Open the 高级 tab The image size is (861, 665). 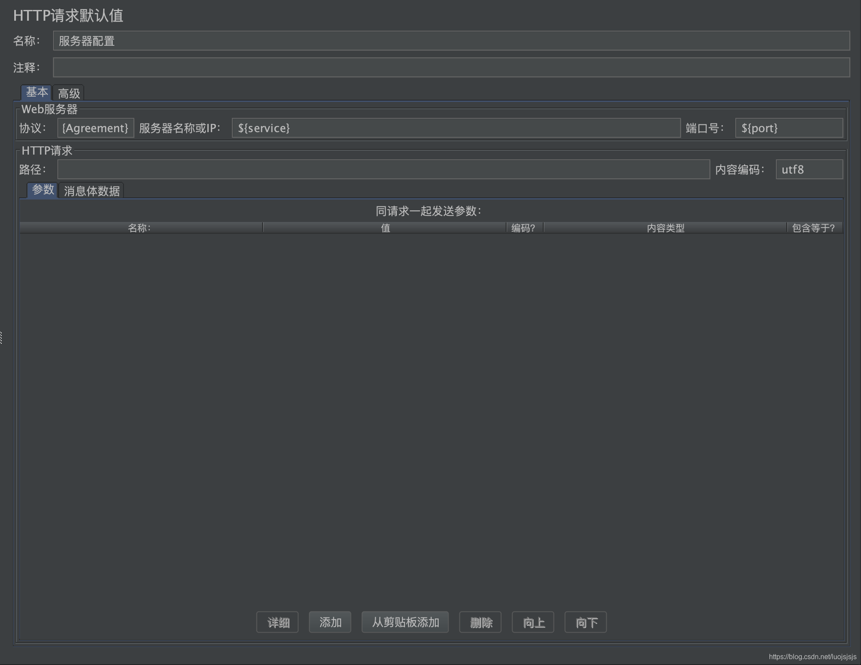pos(69,93)
